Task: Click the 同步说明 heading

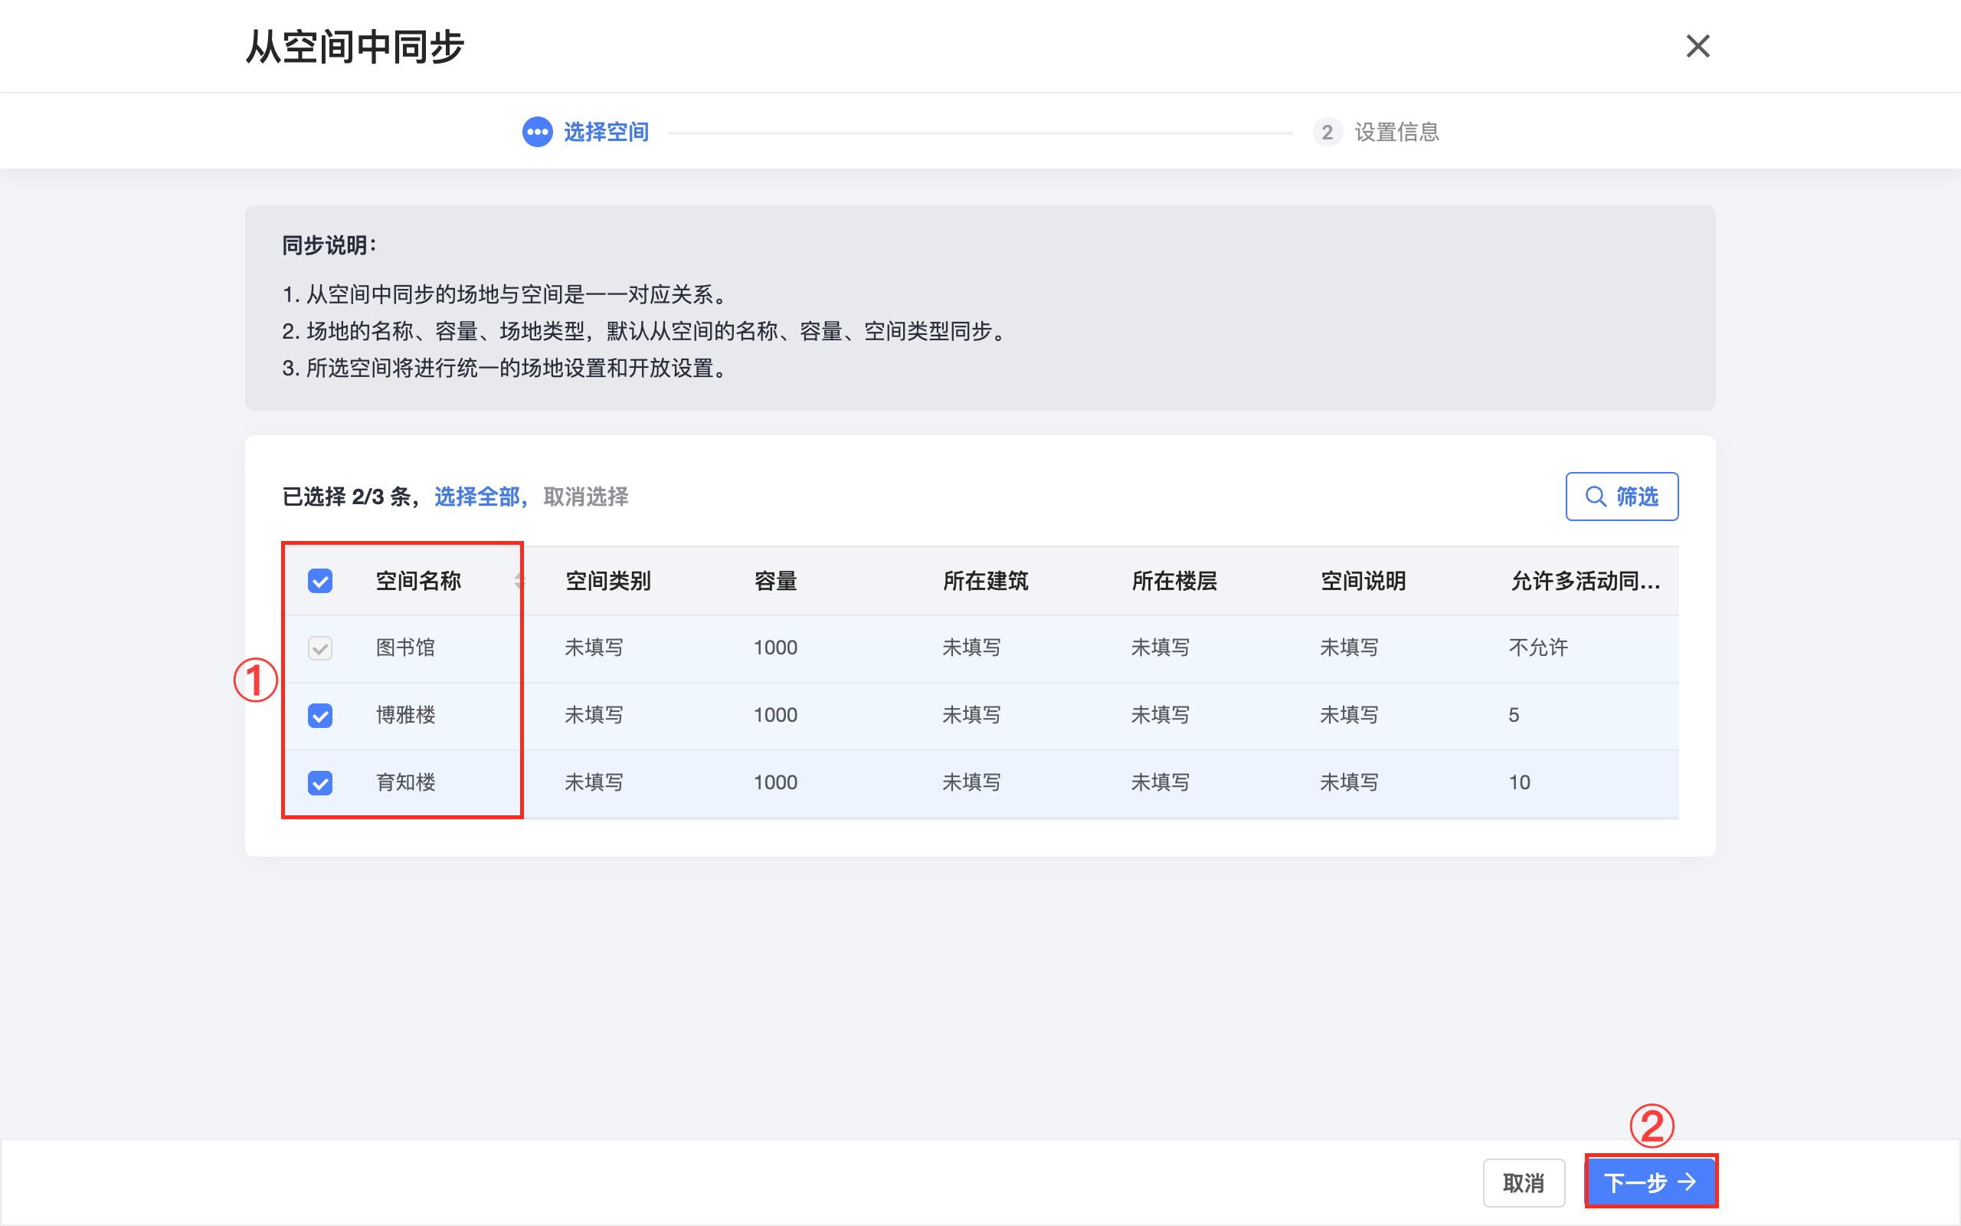Action: click(x=329, y=245)
